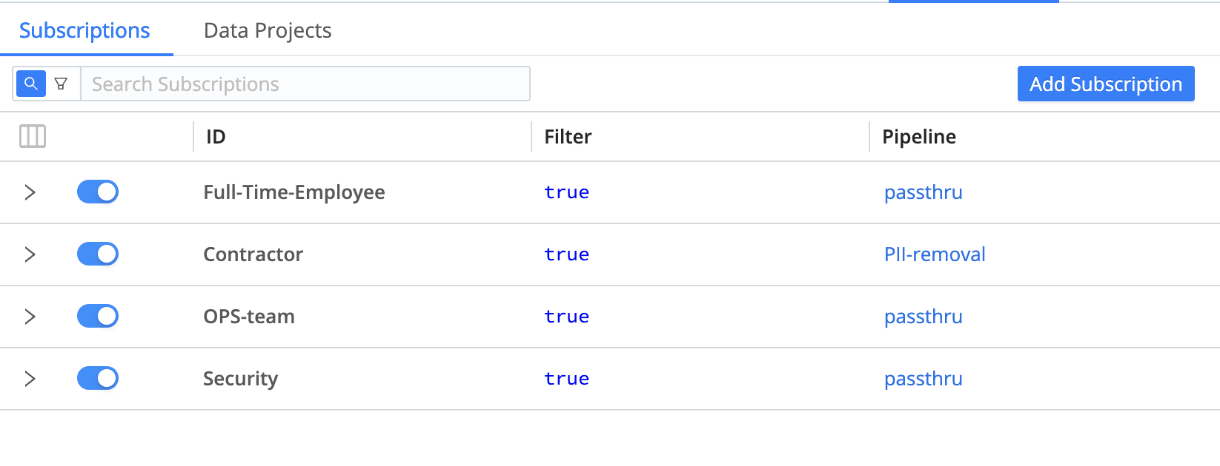1220x466 pixels.
Task: Click the ID column header
Action: tap(216, 137)
